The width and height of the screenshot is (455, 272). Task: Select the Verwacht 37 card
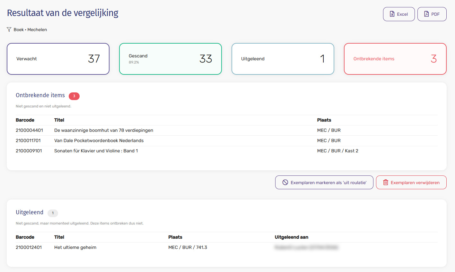(58, 59)
